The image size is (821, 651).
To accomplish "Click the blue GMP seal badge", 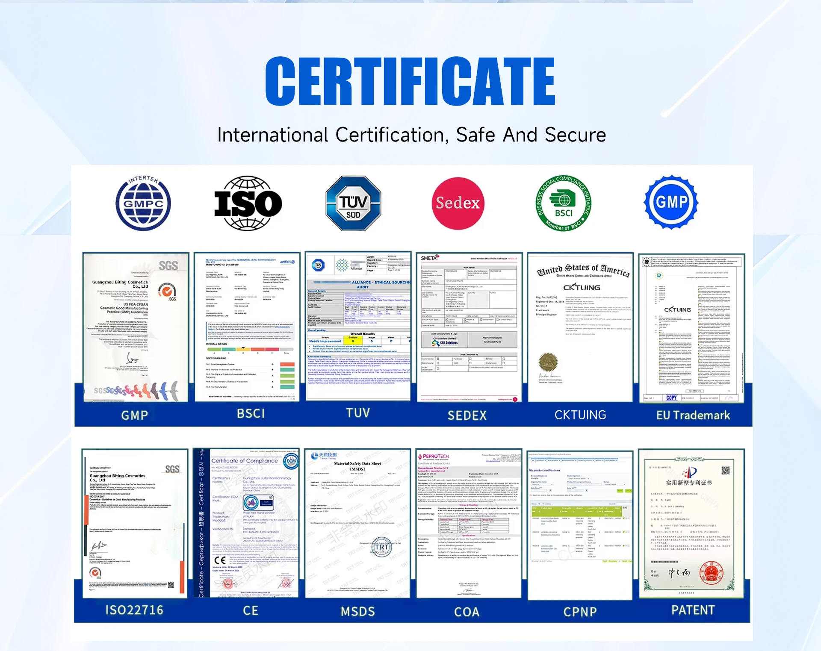I will click(x=671, y=202).
